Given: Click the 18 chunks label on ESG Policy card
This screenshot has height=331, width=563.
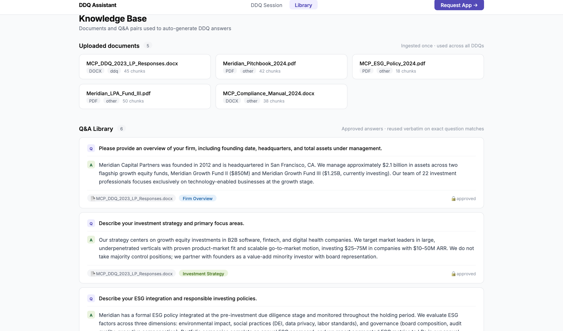Looking at the screenshot, I should [x=406, y=71].
